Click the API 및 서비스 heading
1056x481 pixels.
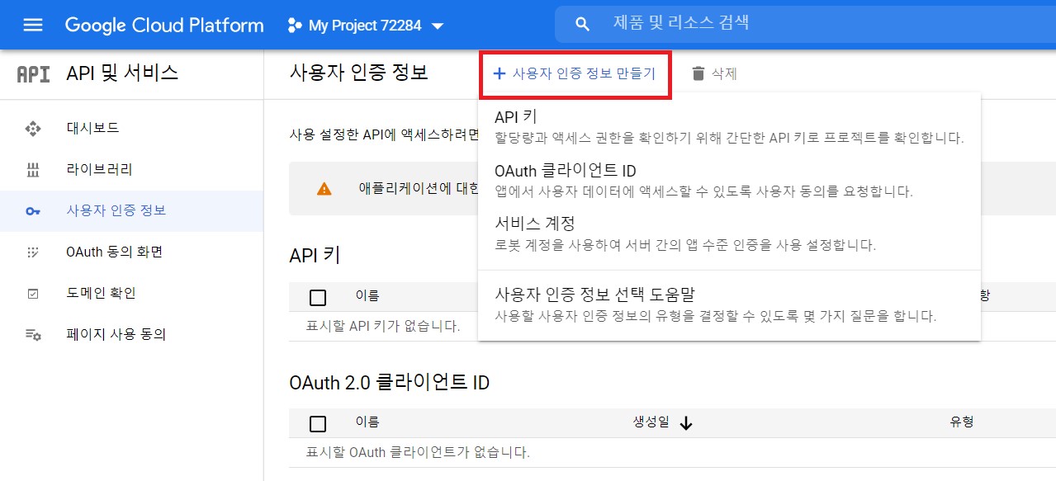coord(122,73)
